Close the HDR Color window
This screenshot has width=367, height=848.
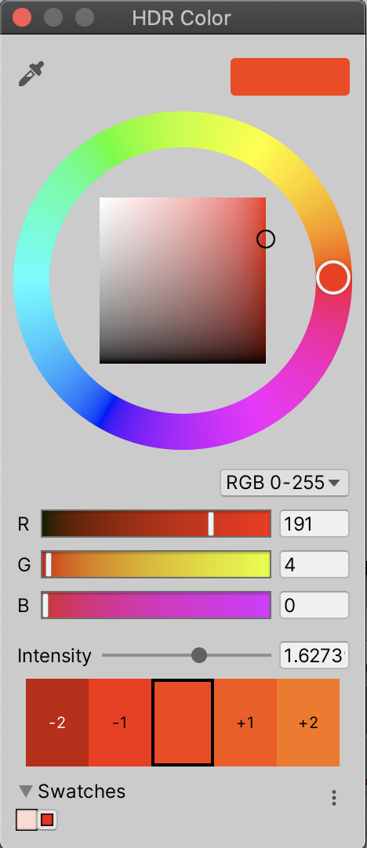pyautogui.click(x=22, y=17)
